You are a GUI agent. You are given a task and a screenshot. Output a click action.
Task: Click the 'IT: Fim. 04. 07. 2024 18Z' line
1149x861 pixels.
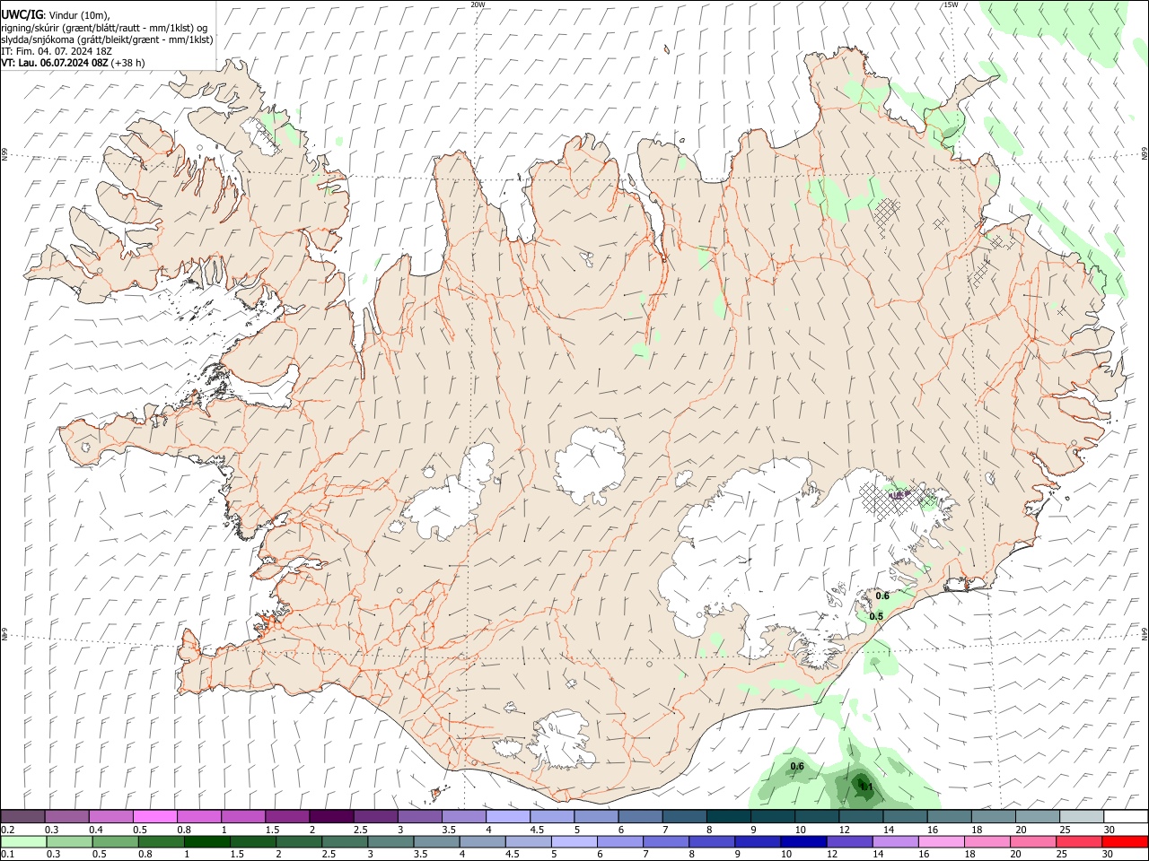pos(55,51)
